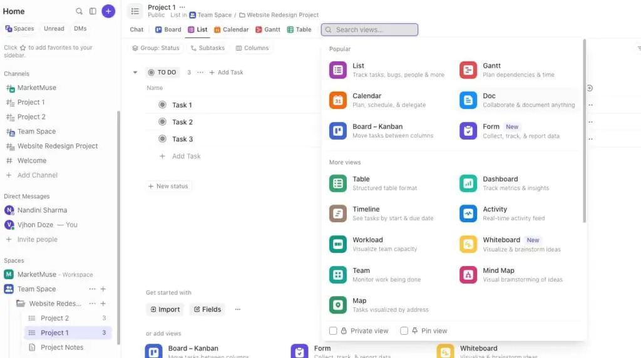Switch to the Chat tab
The image size is (641, 358).
click(x=136, y=29)
